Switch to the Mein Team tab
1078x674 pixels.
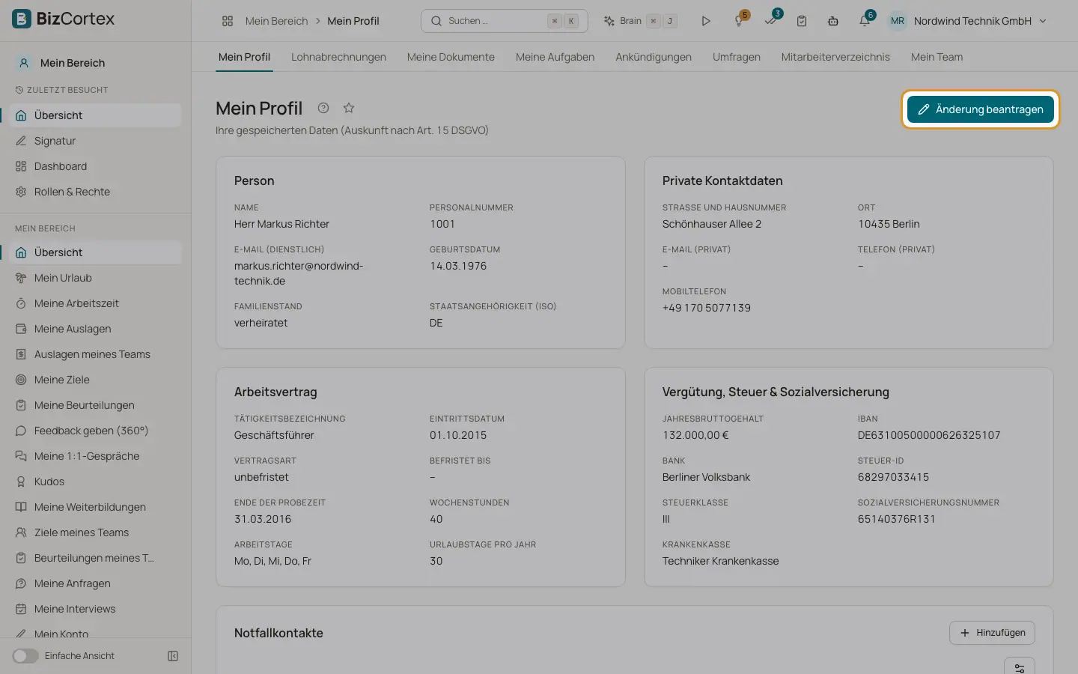[x=937, y=57]
